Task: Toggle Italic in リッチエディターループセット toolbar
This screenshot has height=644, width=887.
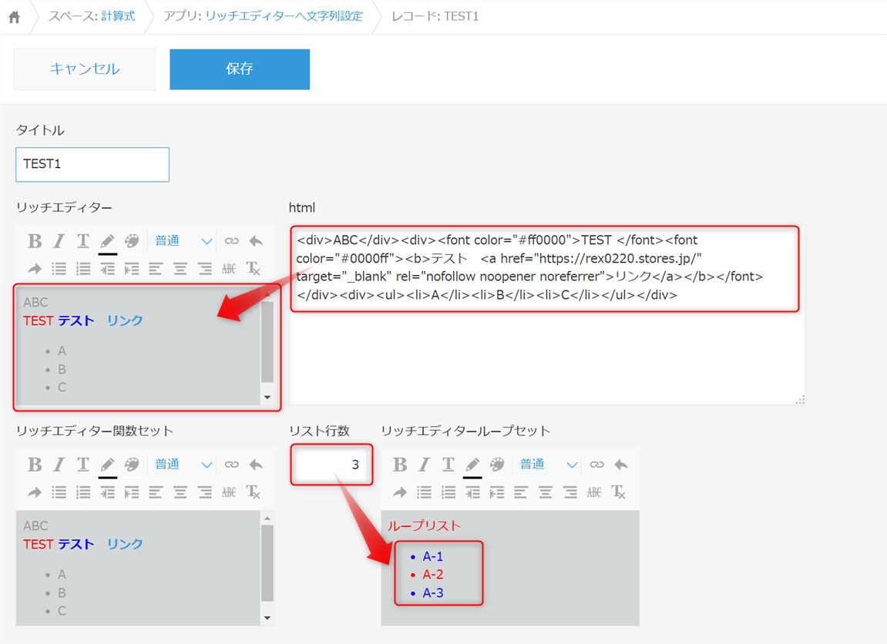Action: (425, 465)
